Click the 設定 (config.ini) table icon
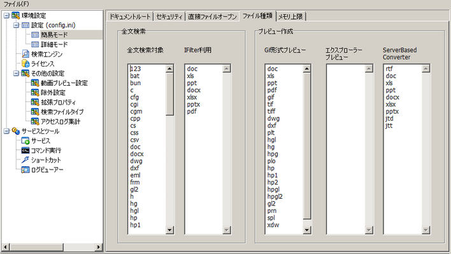 [25, 25]
